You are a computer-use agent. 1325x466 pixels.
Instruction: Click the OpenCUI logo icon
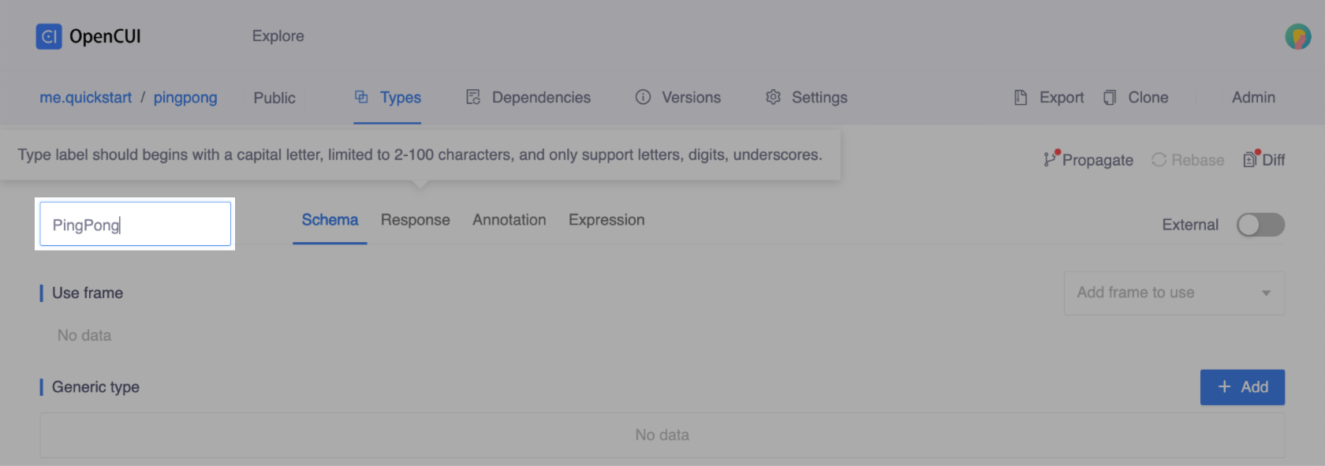[49, 36]
